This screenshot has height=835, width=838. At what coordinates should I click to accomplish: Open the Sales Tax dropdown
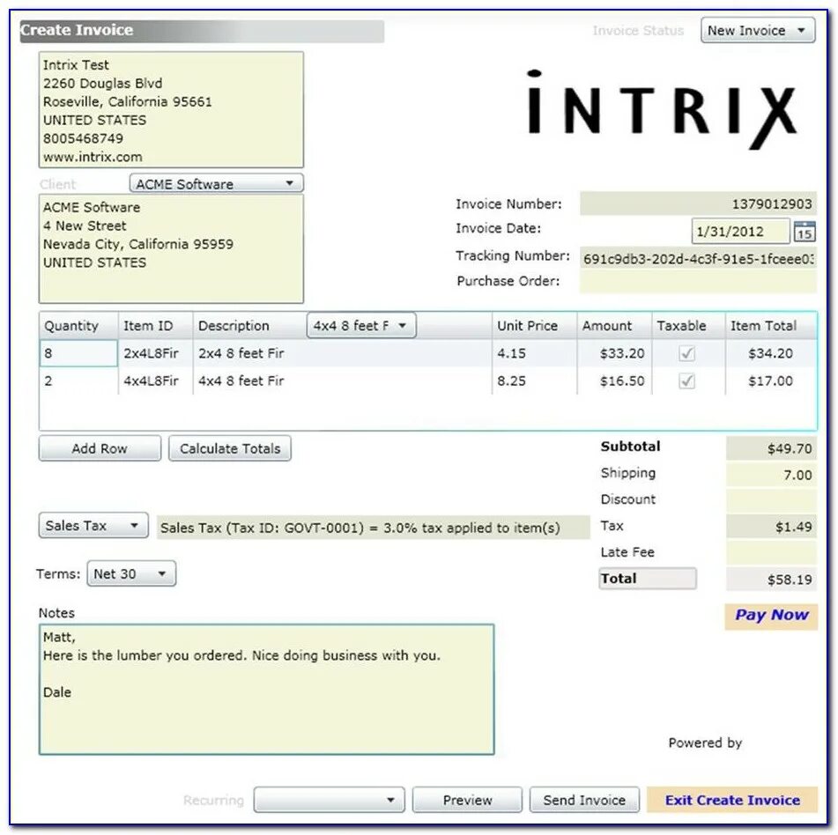[93, 526]
